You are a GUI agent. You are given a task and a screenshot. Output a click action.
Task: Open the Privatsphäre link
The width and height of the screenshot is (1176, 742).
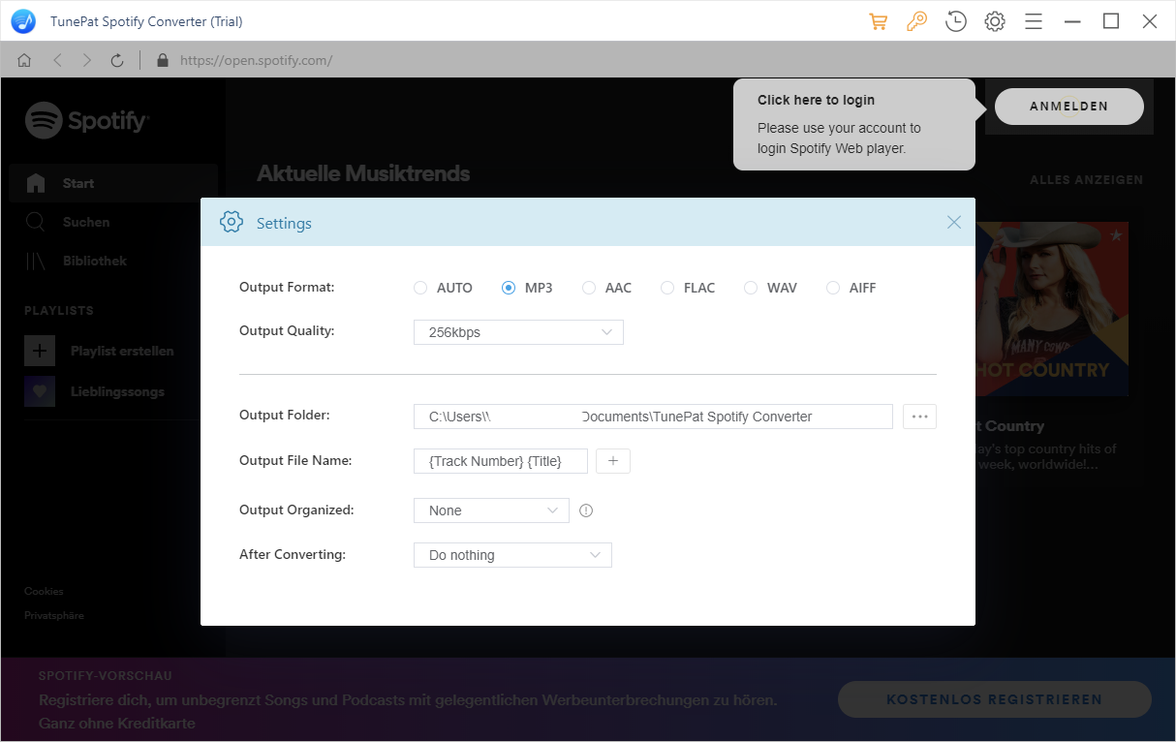coord(54,615)
